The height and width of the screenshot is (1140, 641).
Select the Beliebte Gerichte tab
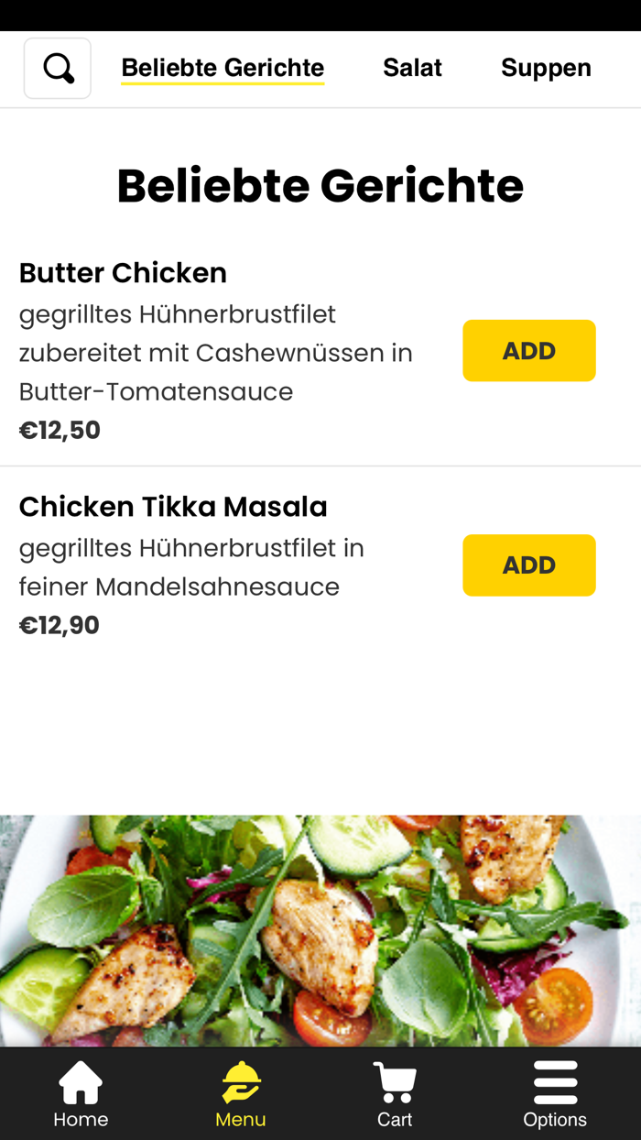[223, 67]
